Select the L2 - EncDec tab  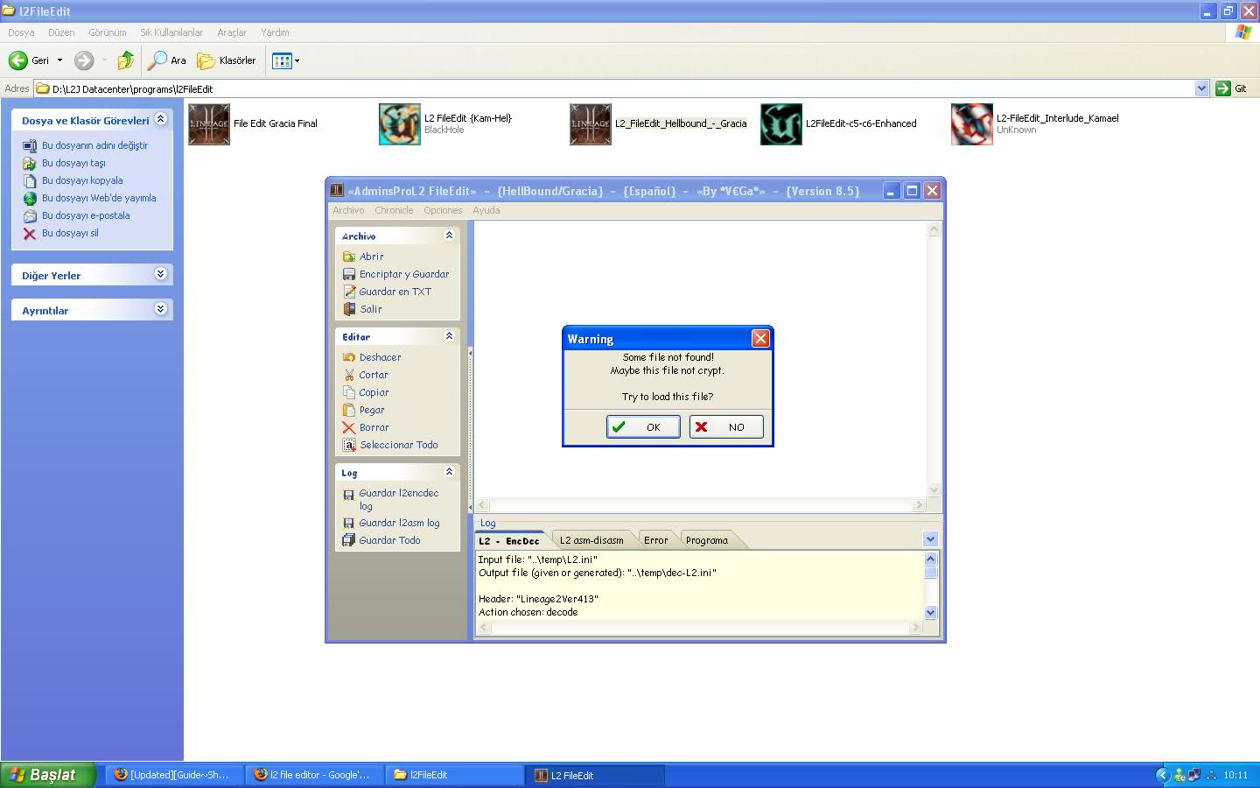tap(509, 540)
